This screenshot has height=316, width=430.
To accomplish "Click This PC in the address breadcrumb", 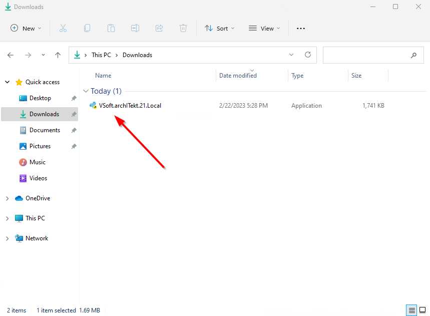I will tap(101, 55).
